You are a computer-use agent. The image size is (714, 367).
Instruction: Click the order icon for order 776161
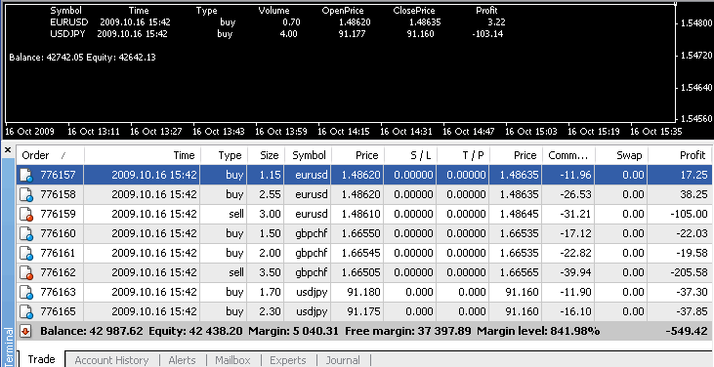tap(26, 254)
